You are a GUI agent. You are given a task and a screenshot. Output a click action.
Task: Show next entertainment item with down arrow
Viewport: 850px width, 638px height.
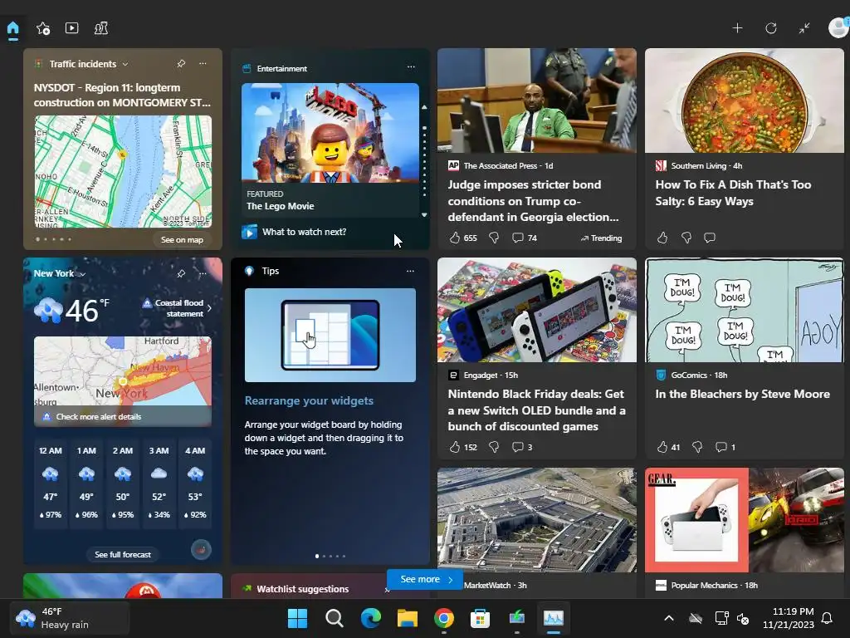pos(424,215)
